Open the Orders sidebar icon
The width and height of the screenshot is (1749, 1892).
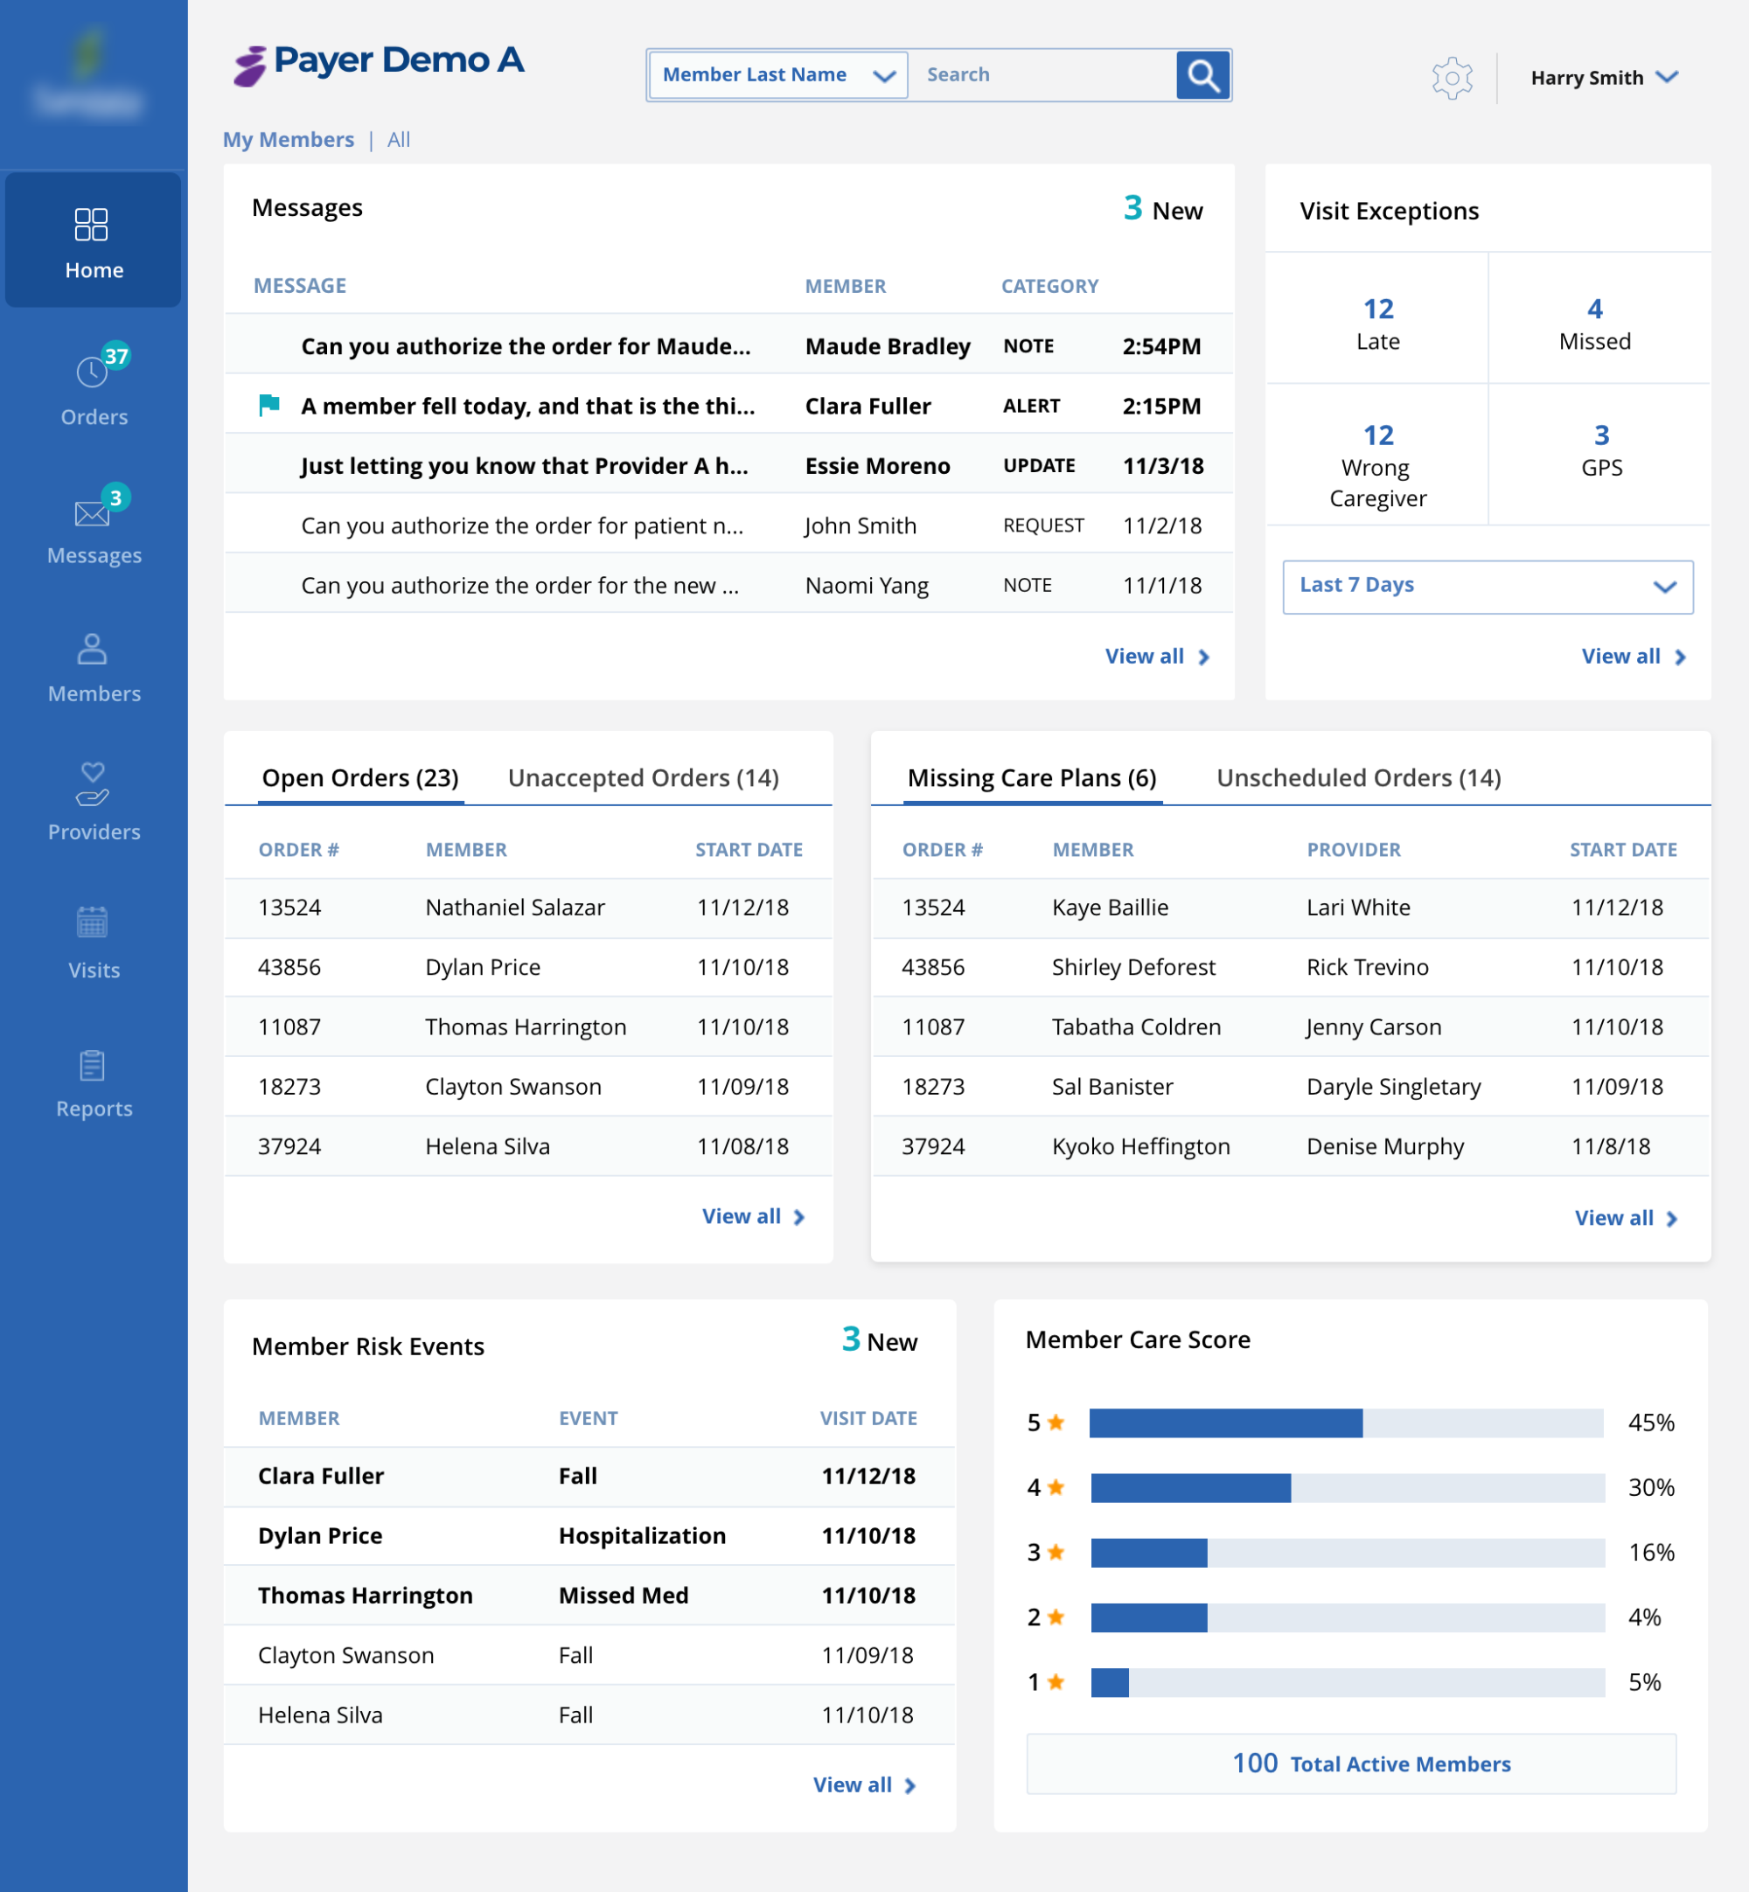point(93,372)
